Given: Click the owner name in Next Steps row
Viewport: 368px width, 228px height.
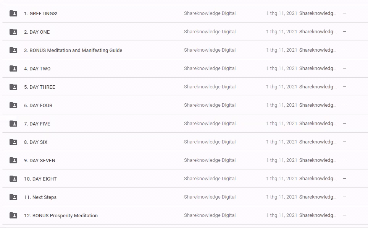Looking at the screenshot, I should coord(210,197).
